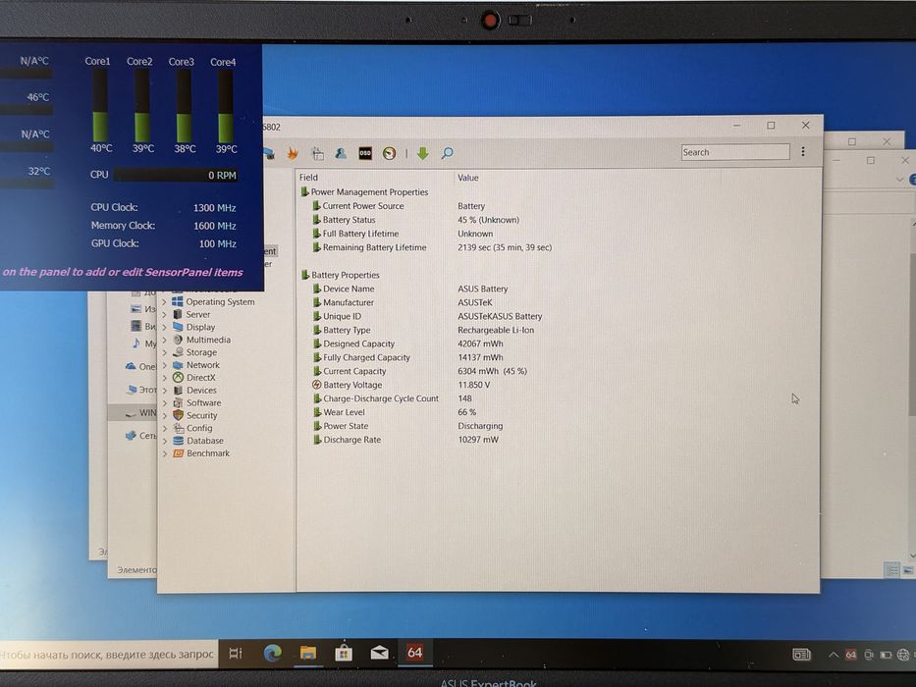Open Microsoft Store from the taskbar
The height and width of the screenshot is (687, 916).
click(344, 653)
